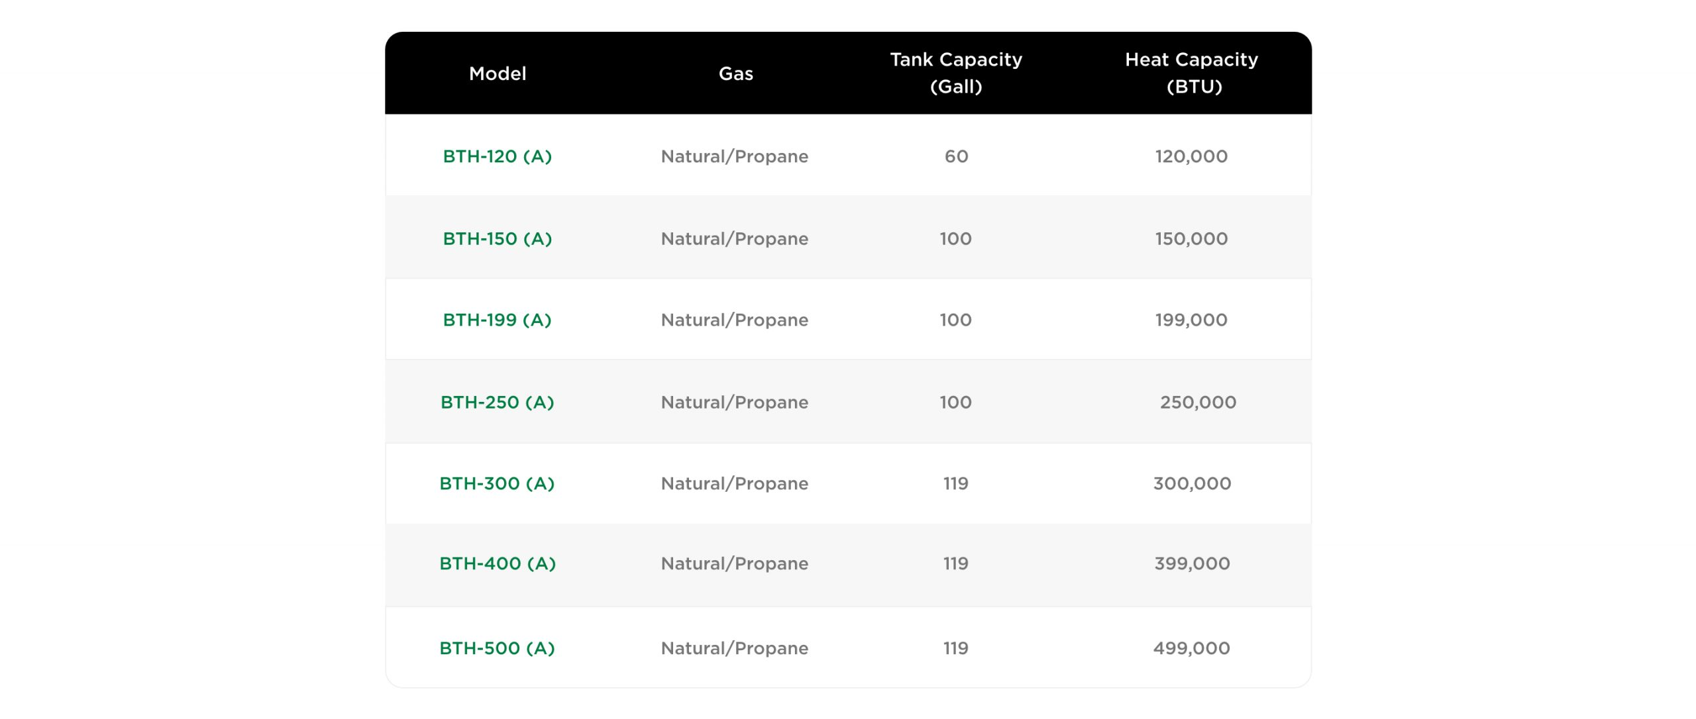The height and width of the screenshot is (719, 1696).
Task: Open the BTH-250 (A) model link
Action: (x=497, y=402)
